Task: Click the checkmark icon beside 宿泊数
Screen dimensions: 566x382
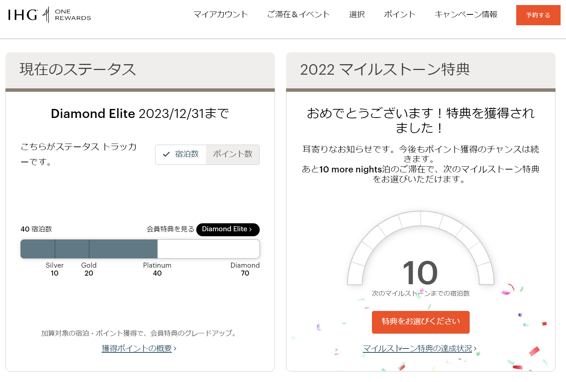Action: point(166,154)
